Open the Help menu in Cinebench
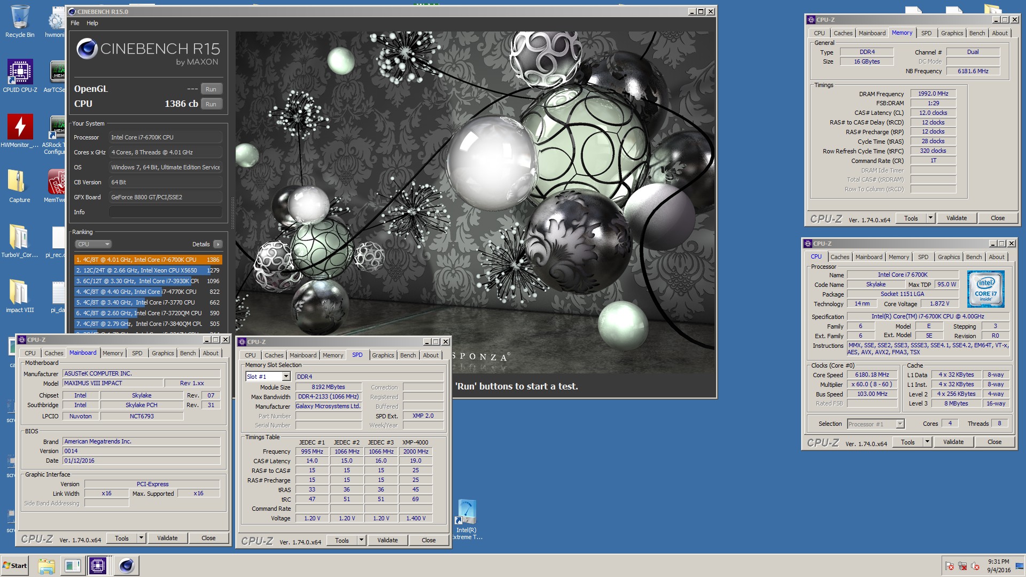This screenshot has height=577, width=1026. 92,23
